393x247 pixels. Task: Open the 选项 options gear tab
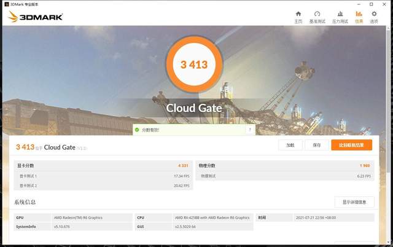(374, 17)
